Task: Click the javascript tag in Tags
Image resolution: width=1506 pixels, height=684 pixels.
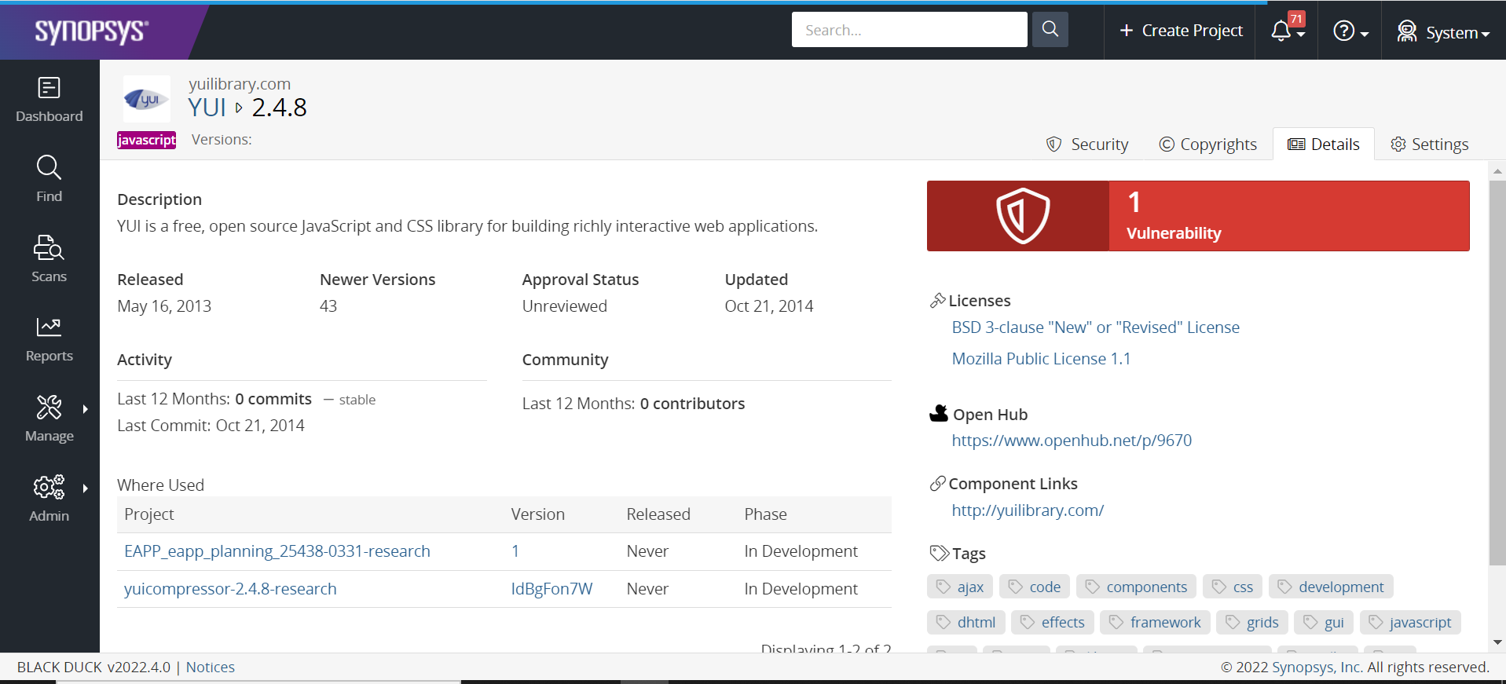Action: point(1410,622)
